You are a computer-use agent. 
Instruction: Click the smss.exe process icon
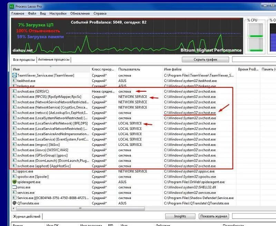point(14,187)
